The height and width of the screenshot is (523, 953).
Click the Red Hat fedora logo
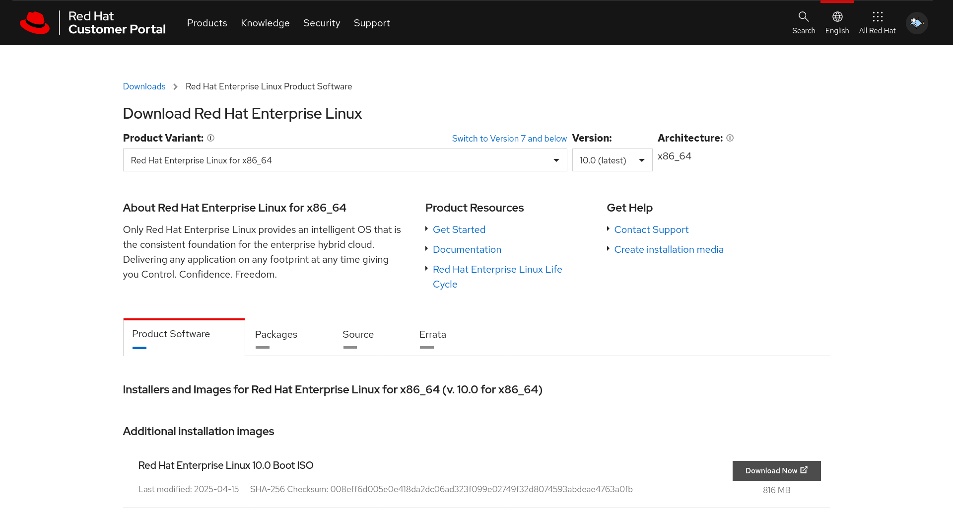coord(35,23)
